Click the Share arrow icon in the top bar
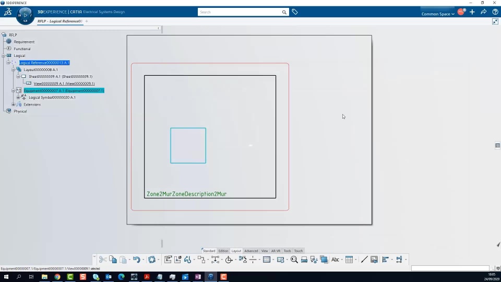This screenshot has height=282, width=501. [483, 12]
